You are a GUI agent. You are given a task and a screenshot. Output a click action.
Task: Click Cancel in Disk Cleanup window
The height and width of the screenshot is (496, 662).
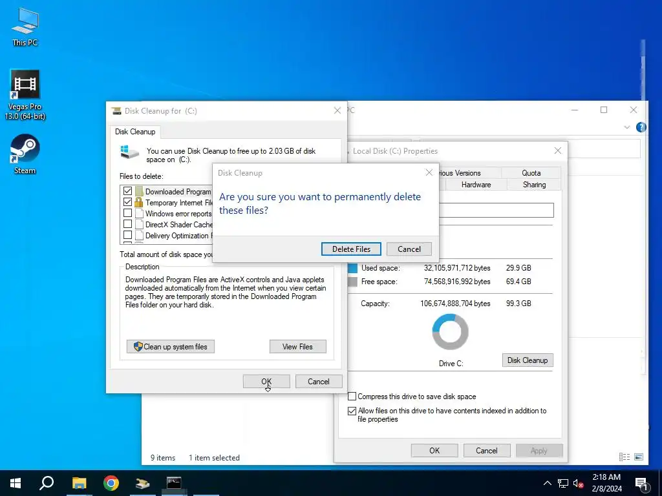(x=318, y=381)
